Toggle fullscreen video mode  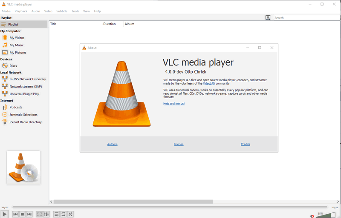click(x=39, y=214)
